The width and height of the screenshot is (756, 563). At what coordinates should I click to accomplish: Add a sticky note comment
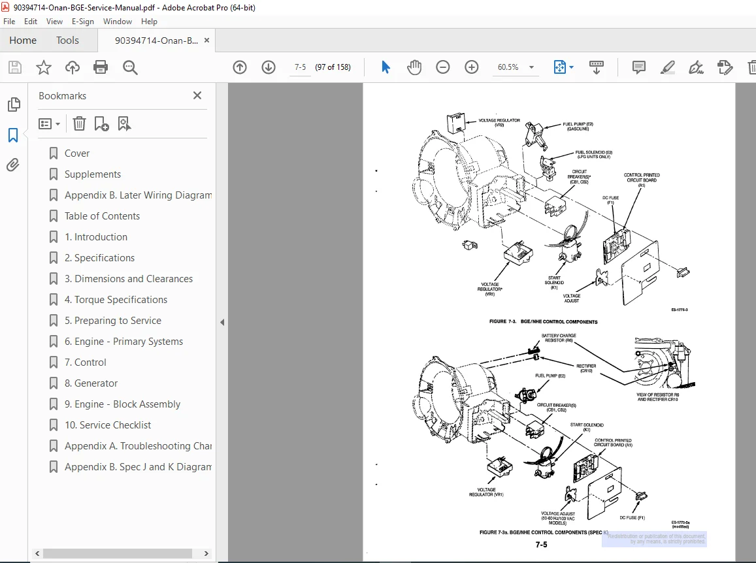coord(639,67)
